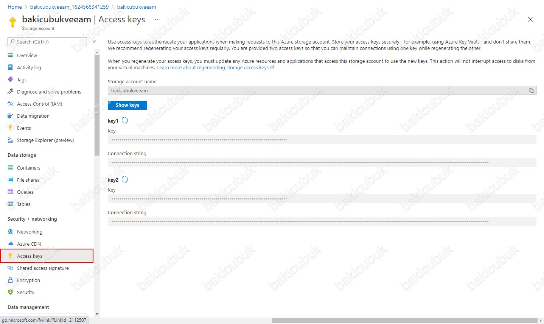Click the Tags icon
Screen dimensions: 544x324
point(10,79)
